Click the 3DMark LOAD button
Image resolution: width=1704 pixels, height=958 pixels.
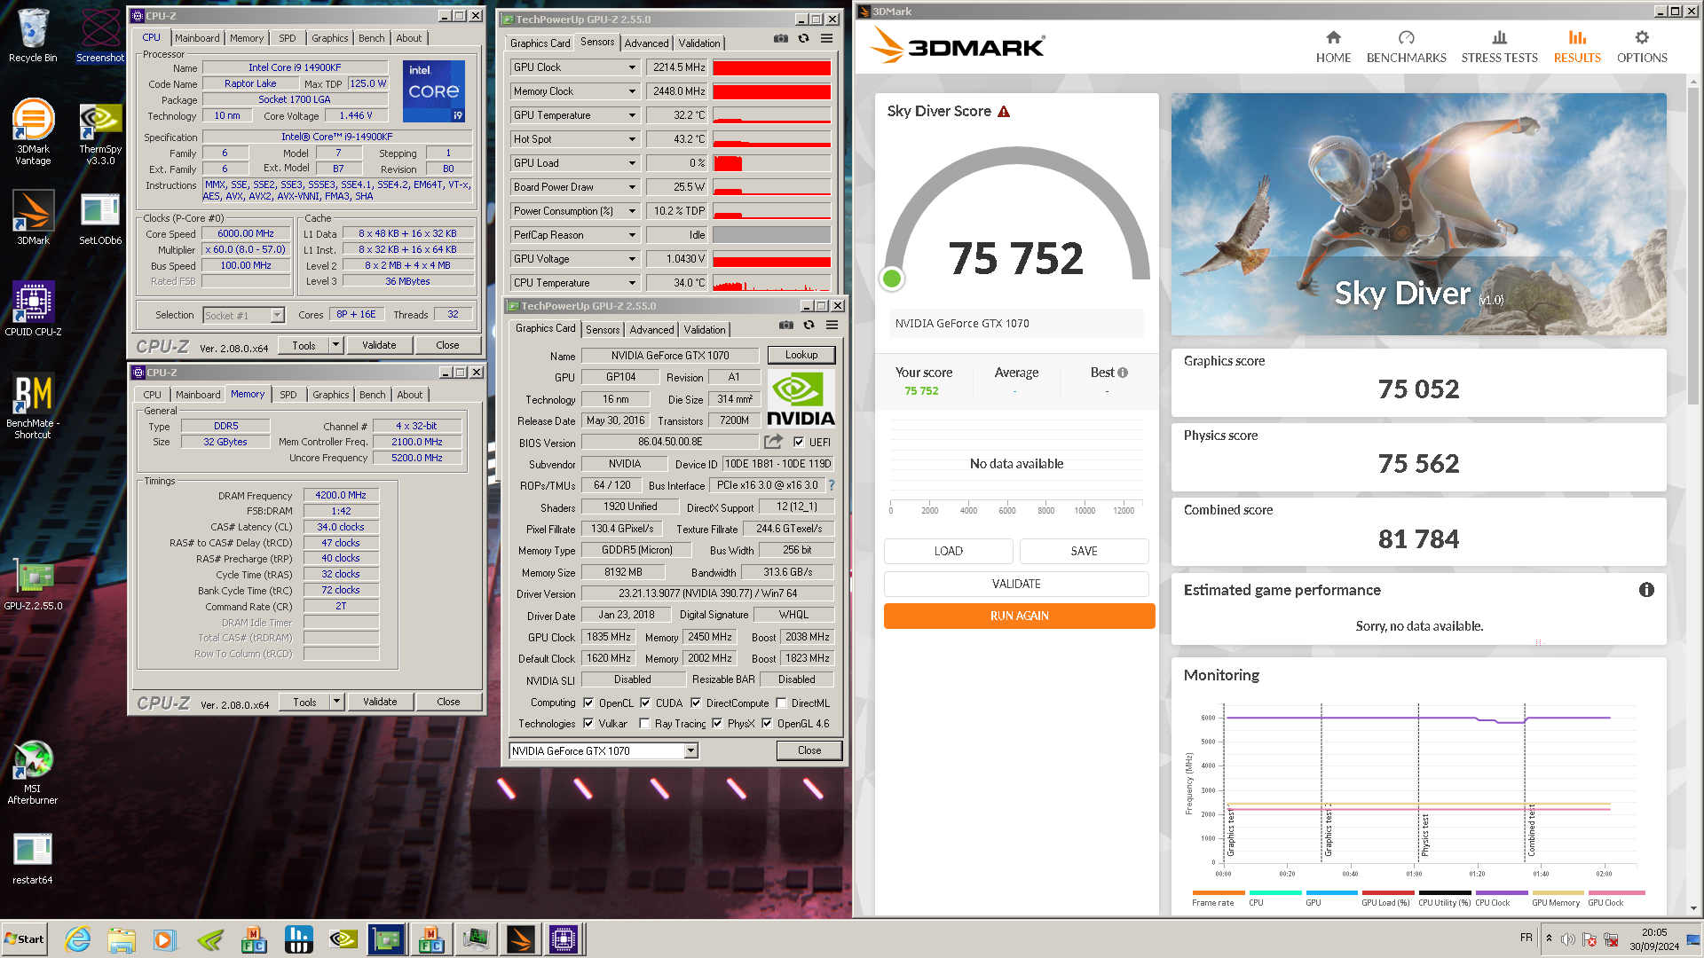(948, 551)
